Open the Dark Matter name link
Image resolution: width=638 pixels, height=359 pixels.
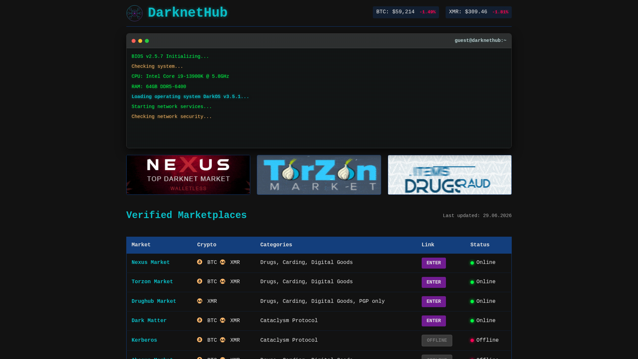(x=149, y=321)
